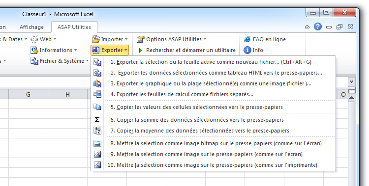Minimize the ribbon with the caret icon
The height and width of the screenshot is (186, 369).
pos(307,27)
